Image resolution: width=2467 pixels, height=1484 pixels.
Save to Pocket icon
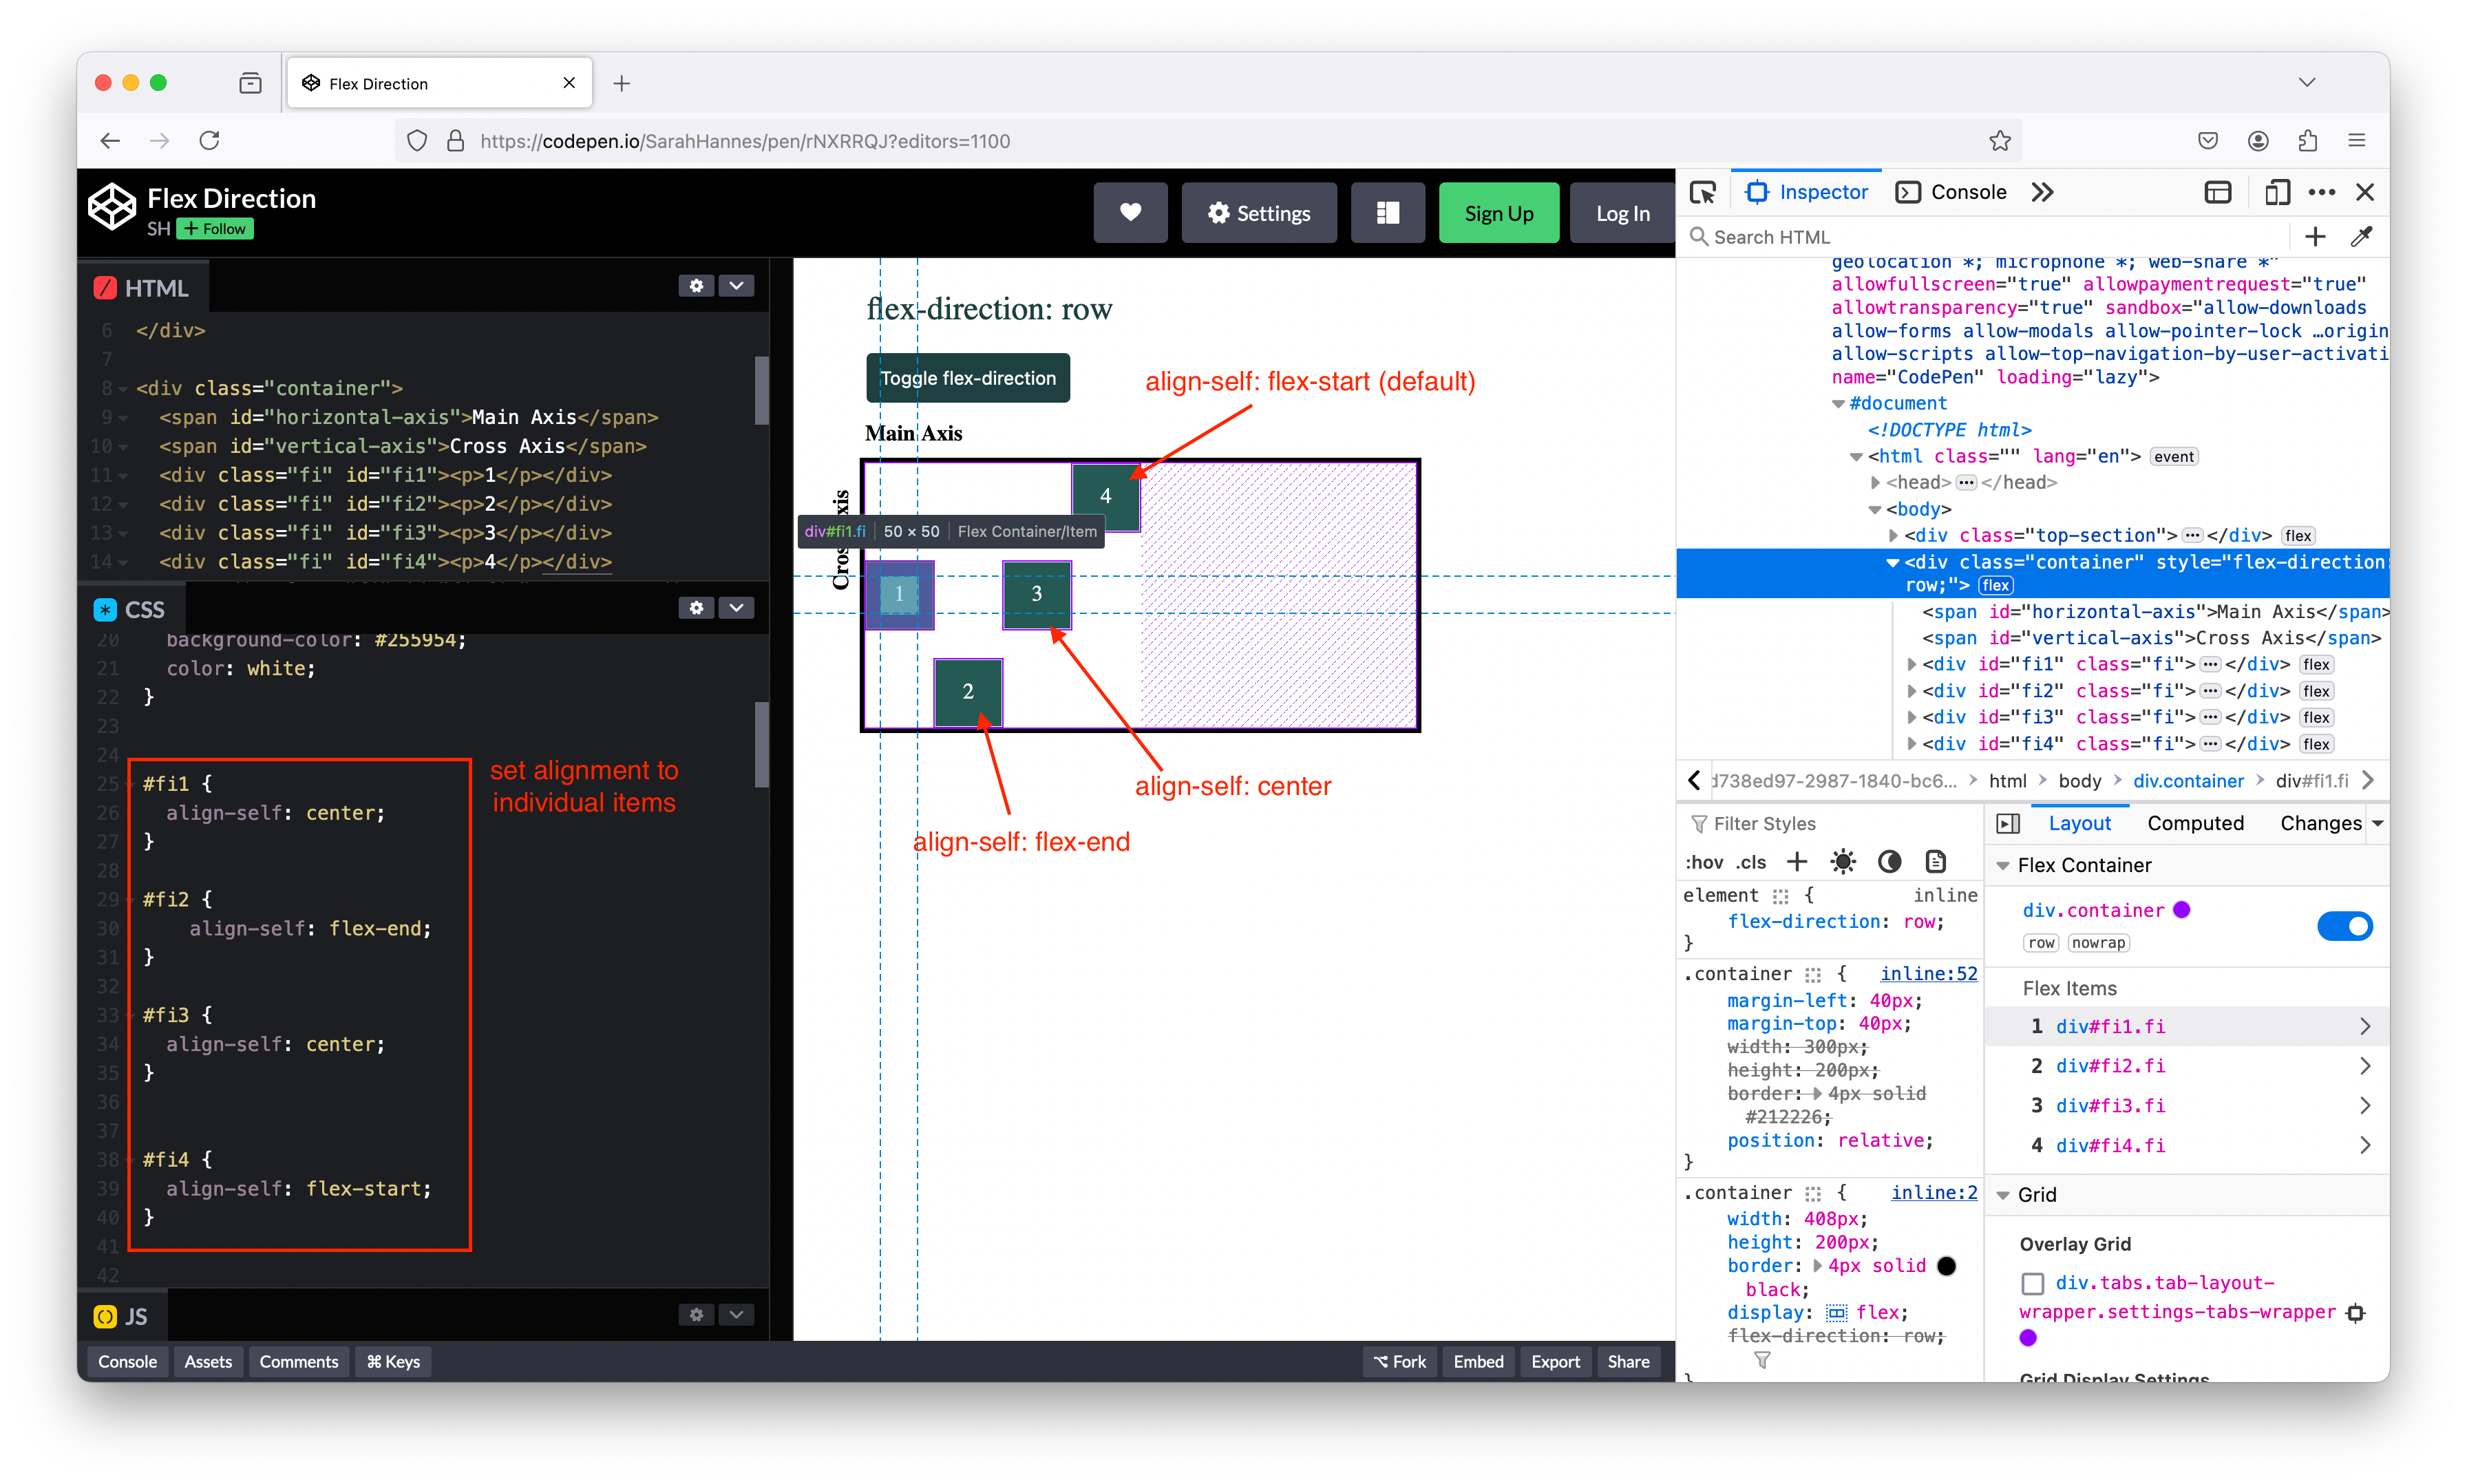(x=2208, y=141)
